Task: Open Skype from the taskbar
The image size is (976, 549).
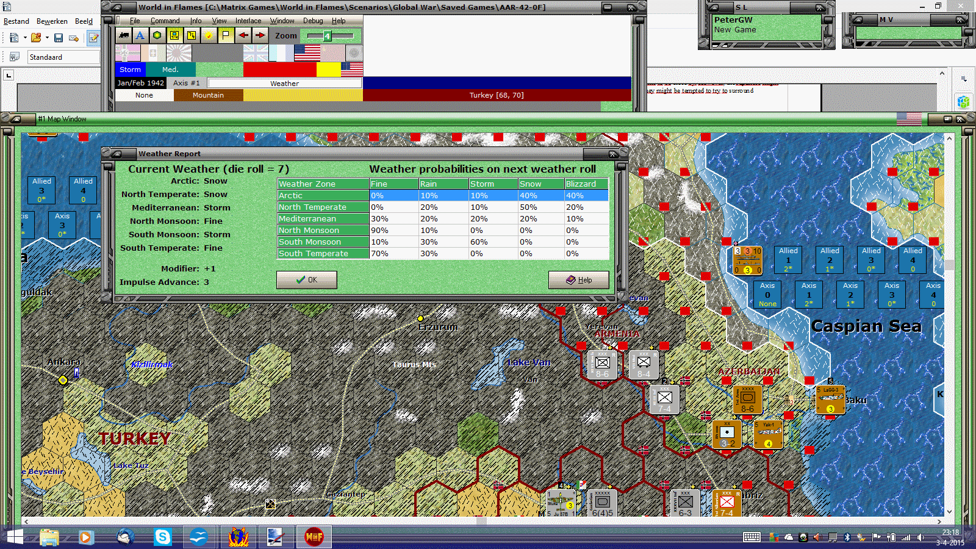Action: pos(163,537)
